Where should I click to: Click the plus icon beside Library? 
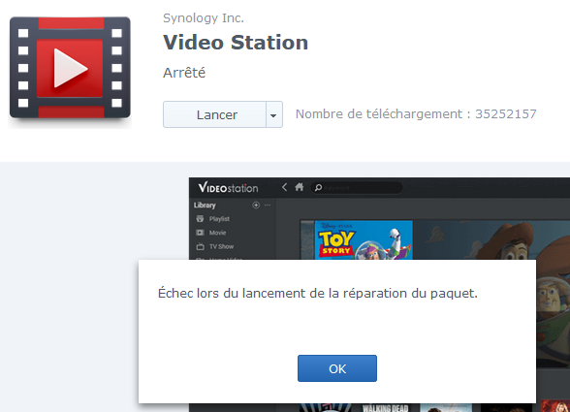(256, 206)
